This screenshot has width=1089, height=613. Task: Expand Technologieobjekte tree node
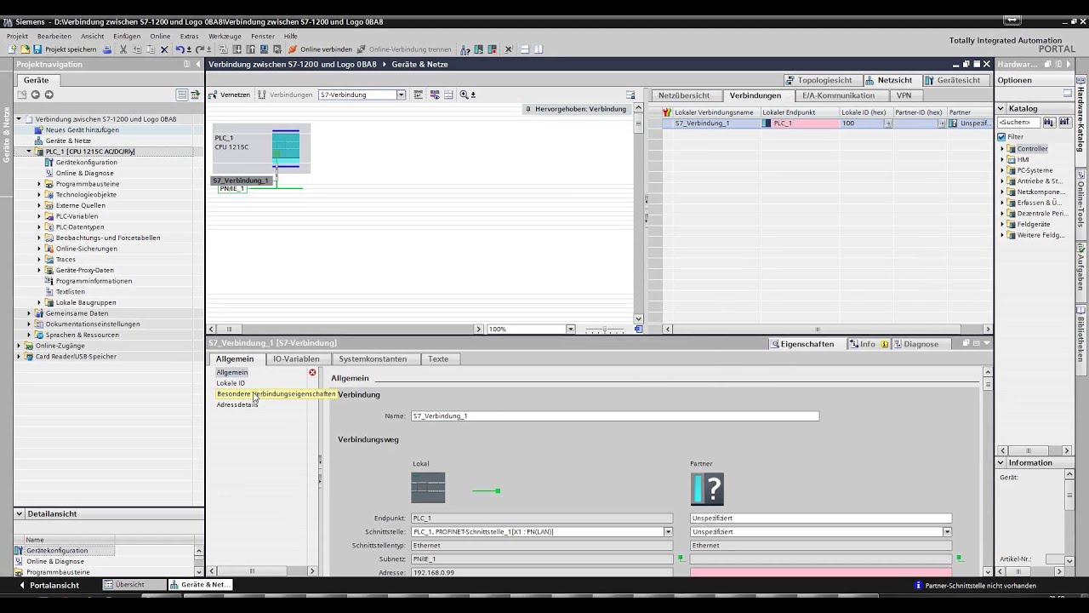39,195
